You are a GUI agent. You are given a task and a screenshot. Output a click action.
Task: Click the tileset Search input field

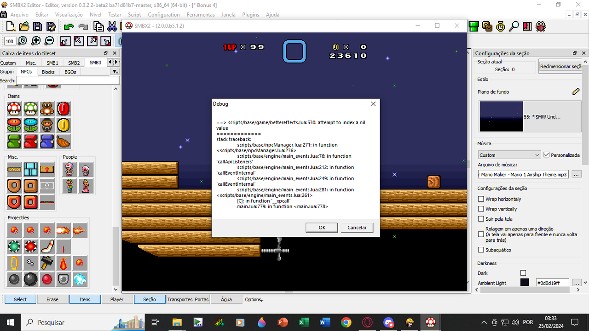pos(68,80)
